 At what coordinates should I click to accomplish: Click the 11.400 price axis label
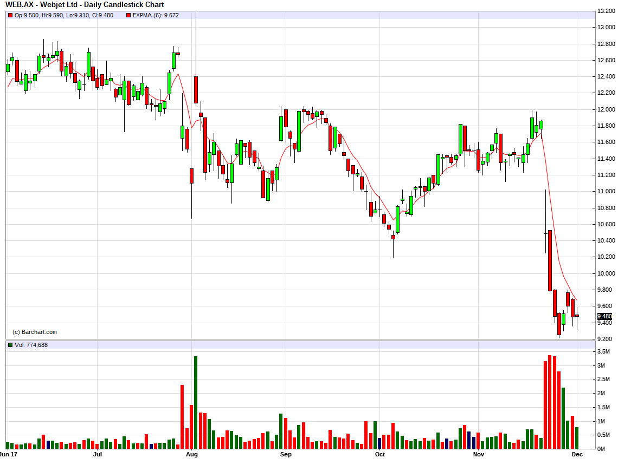tap(606, 159)
